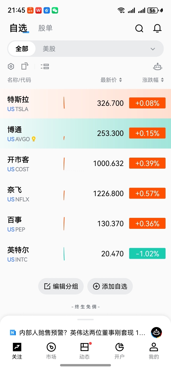Switch to the 股单 tab
Viewport: 171px width, 369px height.
[45, 28]
